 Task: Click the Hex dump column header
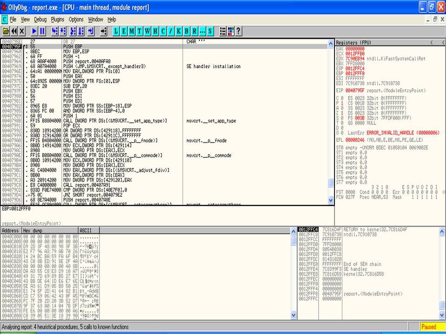point(50,231)
